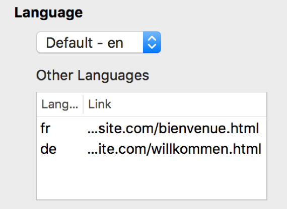Viewport: 287px width, 209px height.
Task: Open the Default - en language dropdown
Action: (99, 42)
